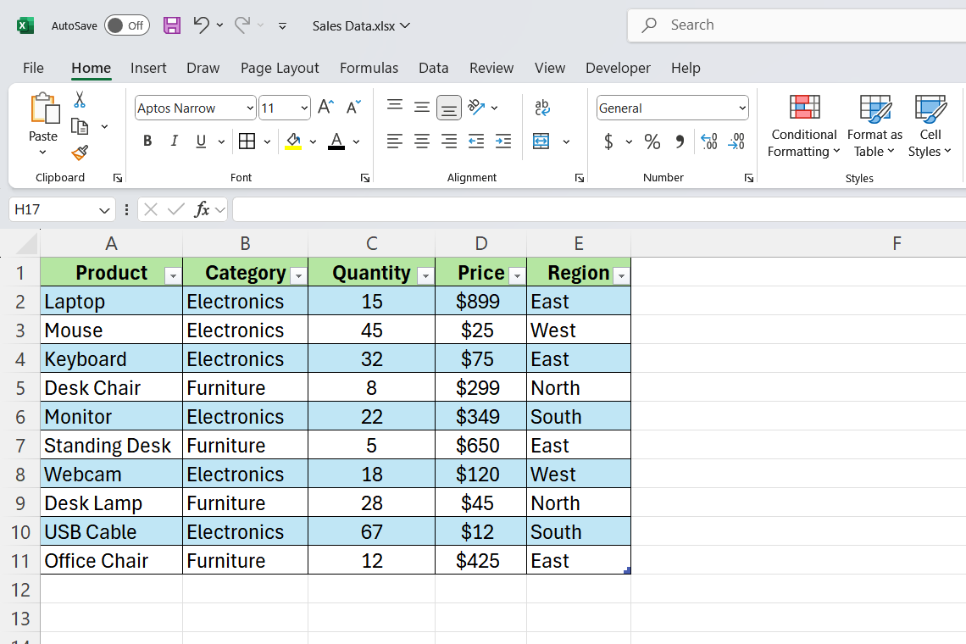Click the Decrease Decimal icon
This screenshot has width=966, height=644.
[736, 142]
